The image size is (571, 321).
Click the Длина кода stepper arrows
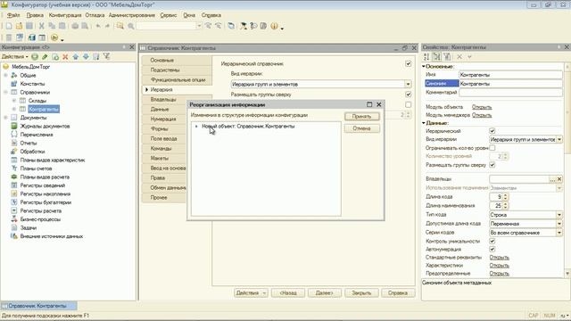[x=506, y=197]
